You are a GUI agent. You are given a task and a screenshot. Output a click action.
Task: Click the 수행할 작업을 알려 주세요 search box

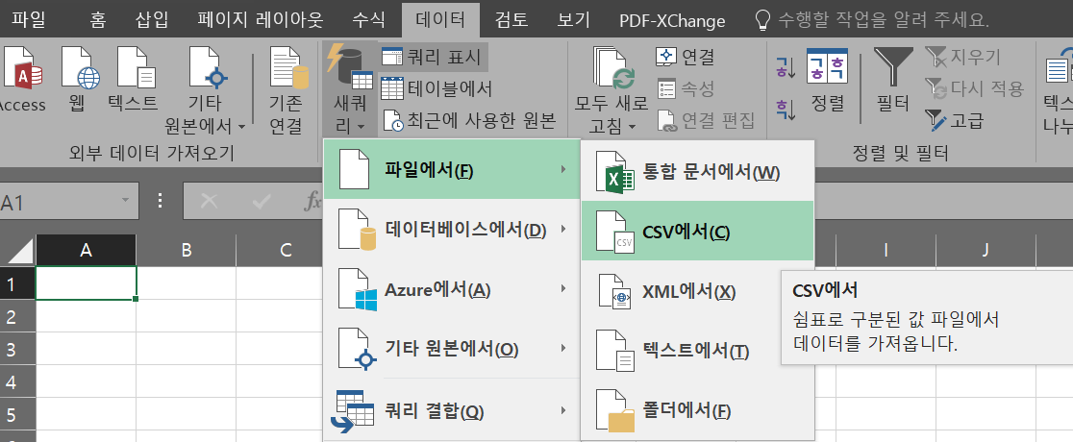click(871, 19)
